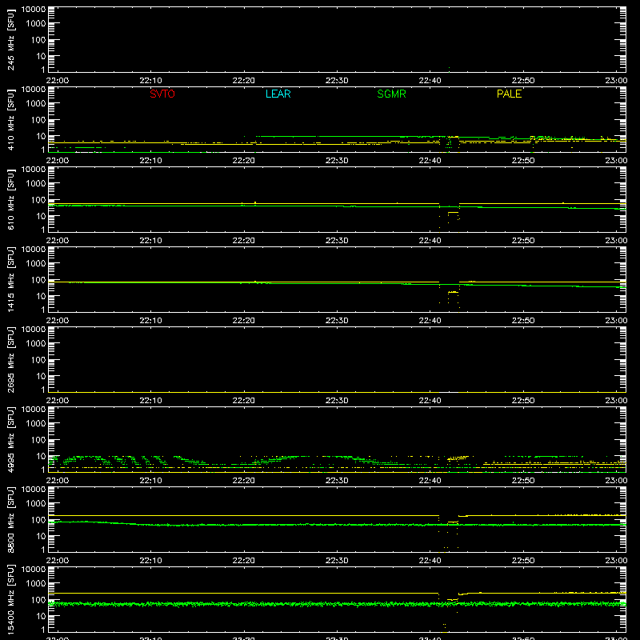Image resolution: width=640 pixels, height=640 pixels.
Task: Click the 10 tick label on 1415 MHz panel
Action: 41,296
